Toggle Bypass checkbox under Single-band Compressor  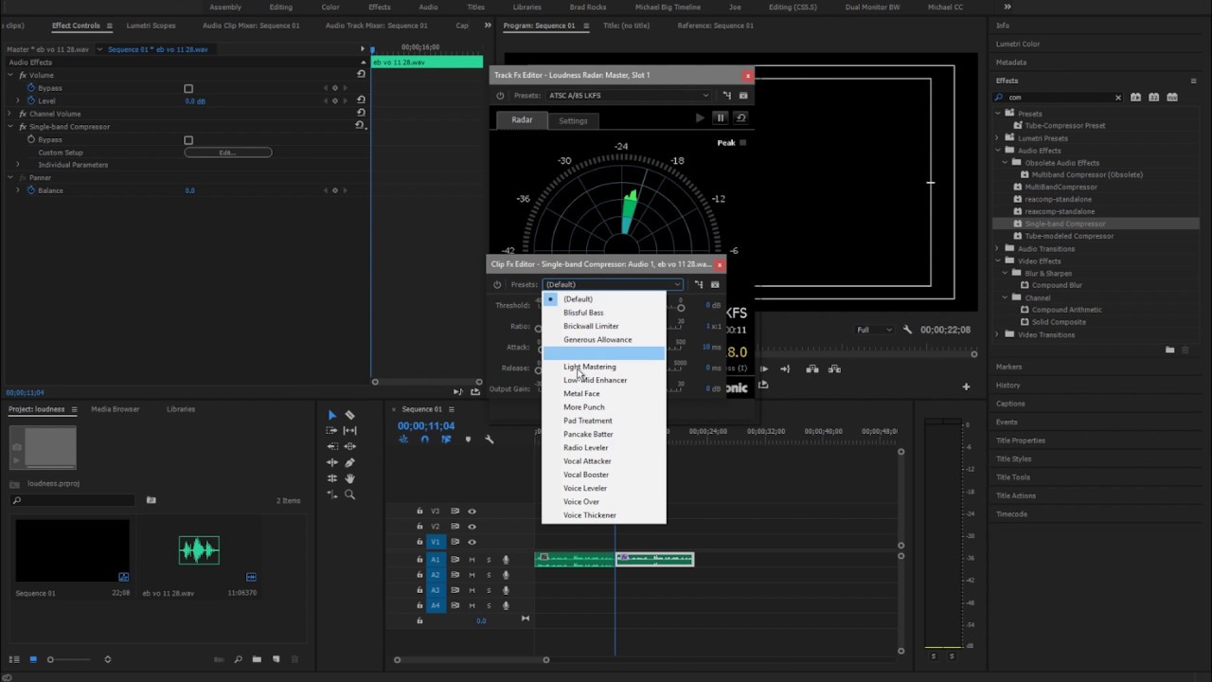[188, 139]
